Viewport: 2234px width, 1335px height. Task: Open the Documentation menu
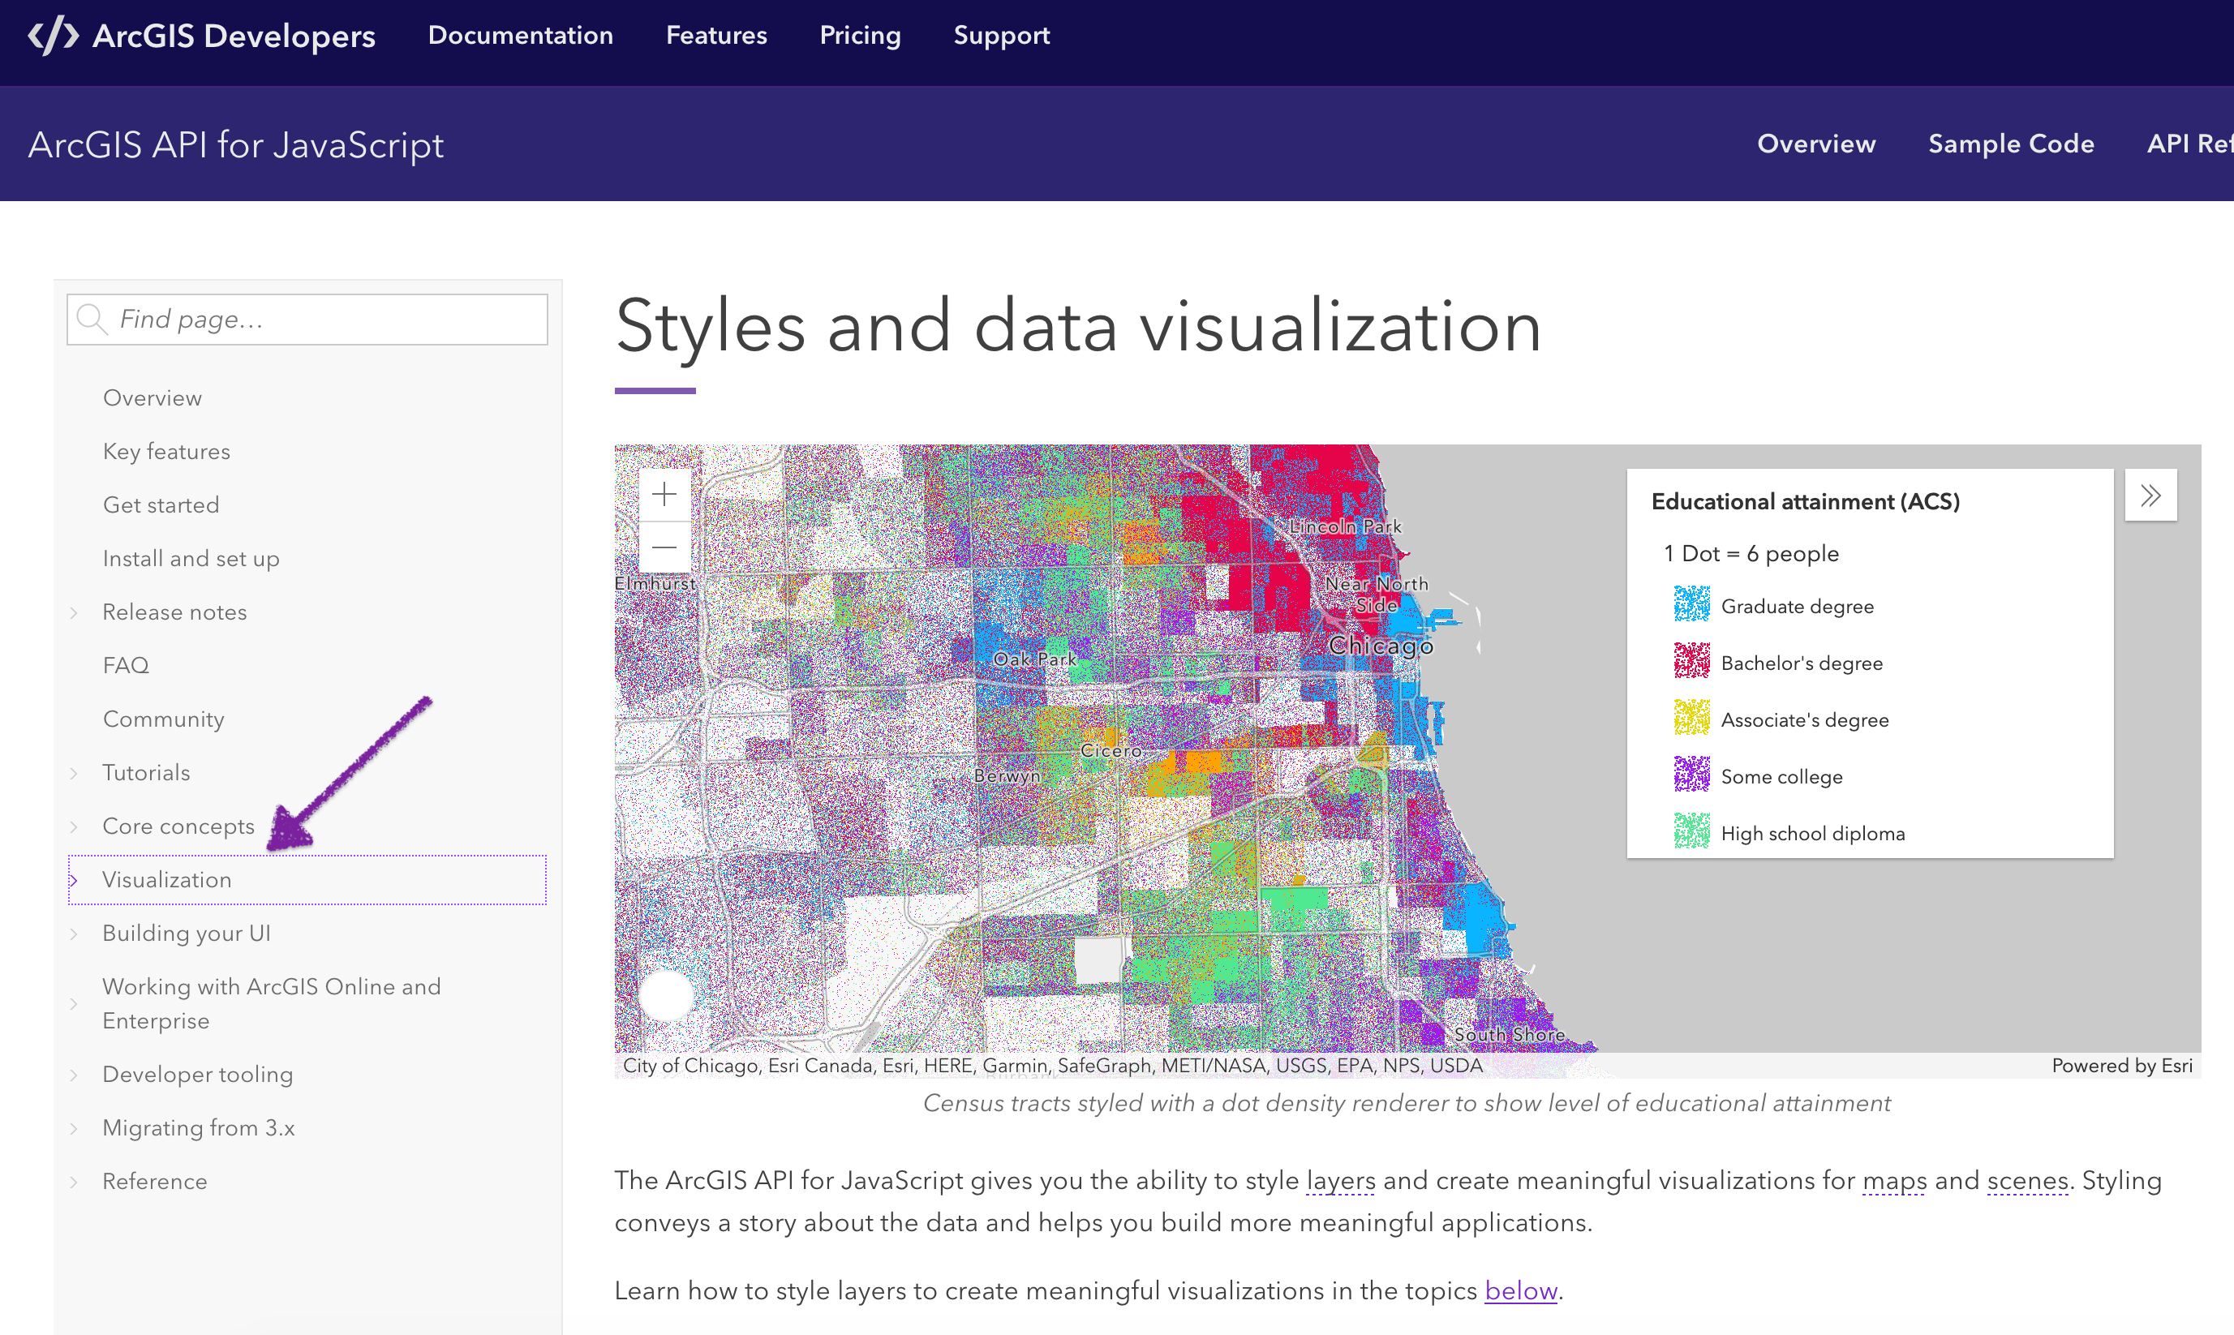tap(520, 36)
